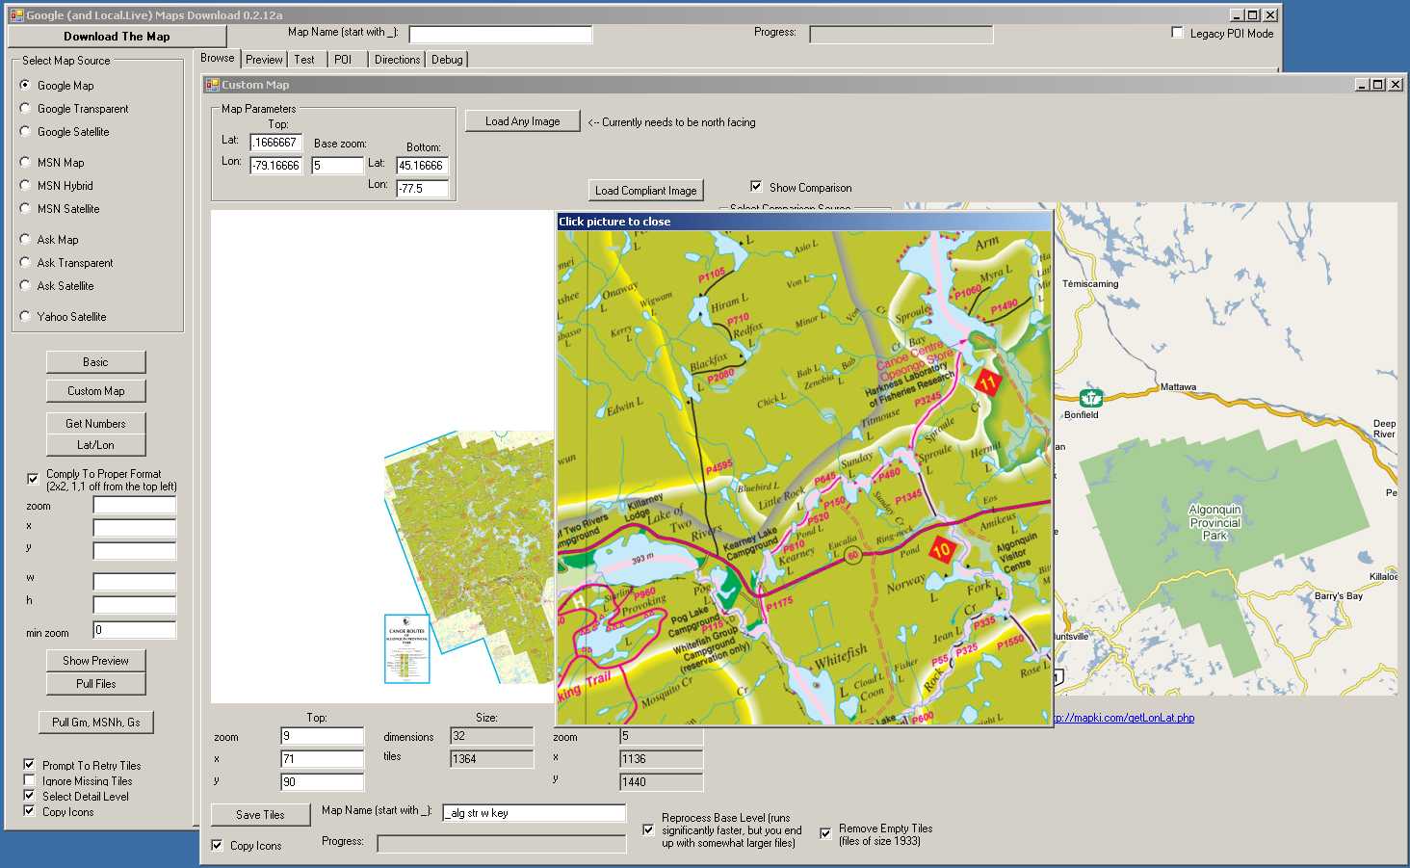Toggle Prompt To Retry Tiles checkbox
The image size is (1410, 868).
(x=29, y=765)
